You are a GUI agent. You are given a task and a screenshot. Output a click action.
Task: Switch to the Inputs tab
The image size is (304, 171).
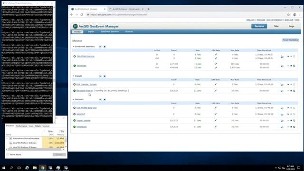pyautogui.click(x=91, y=32)
